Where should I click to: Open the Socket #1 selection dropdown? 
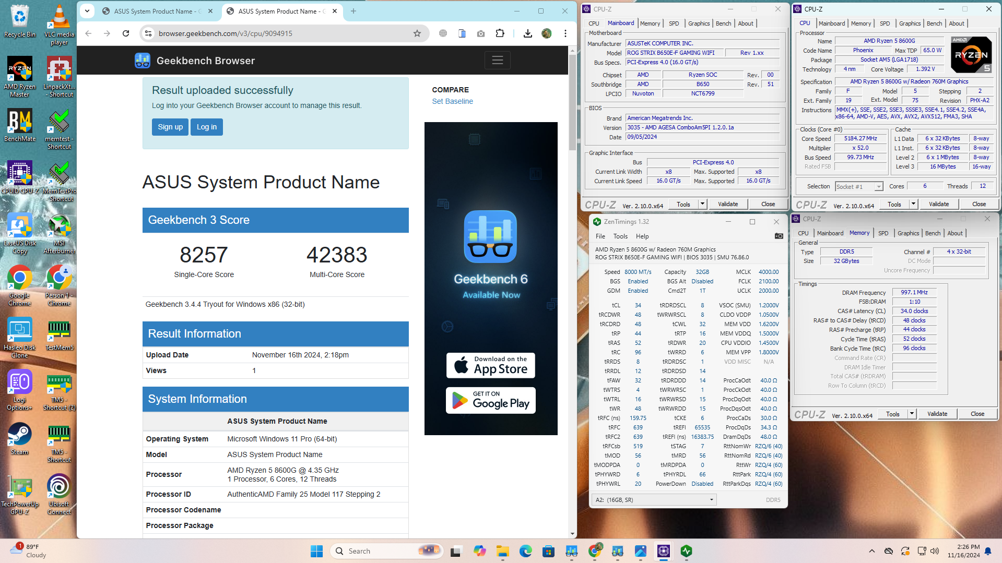(x=859, y=186)
